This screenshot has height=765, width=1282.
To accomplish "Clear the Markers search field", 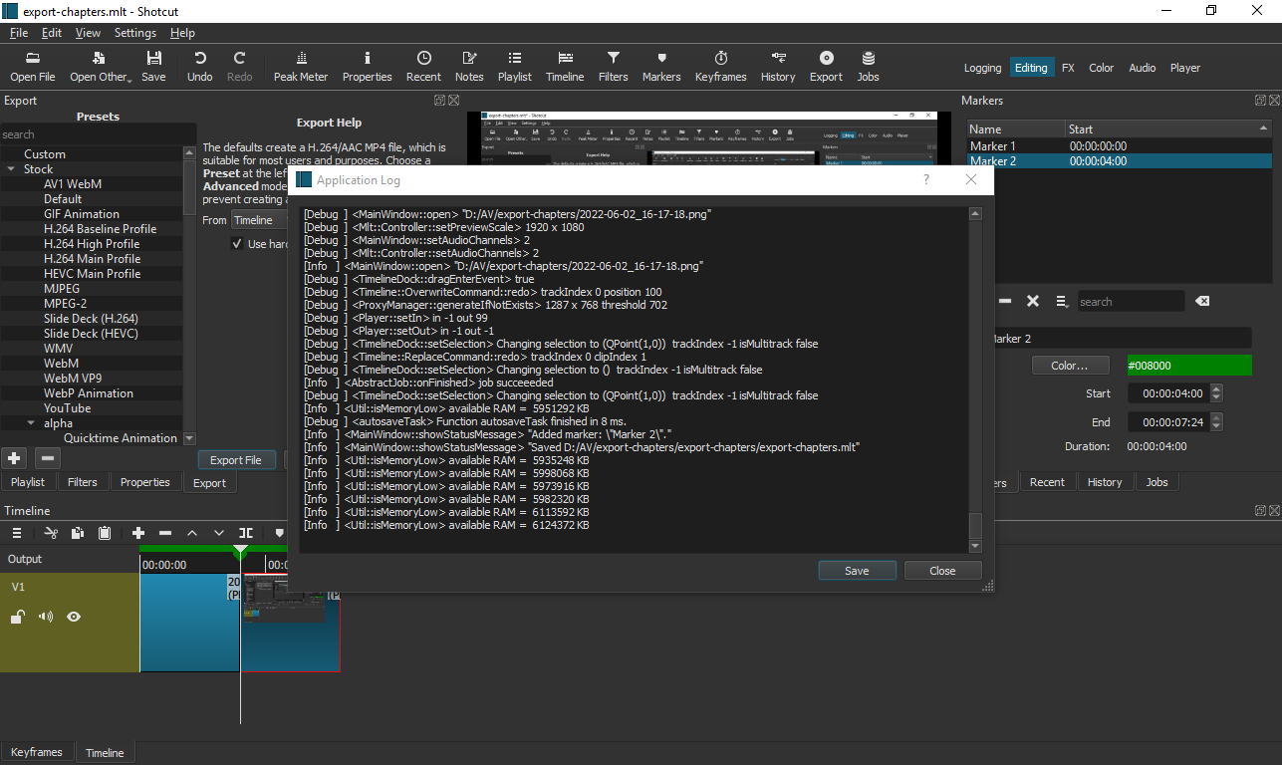I will coord(1202,301).
